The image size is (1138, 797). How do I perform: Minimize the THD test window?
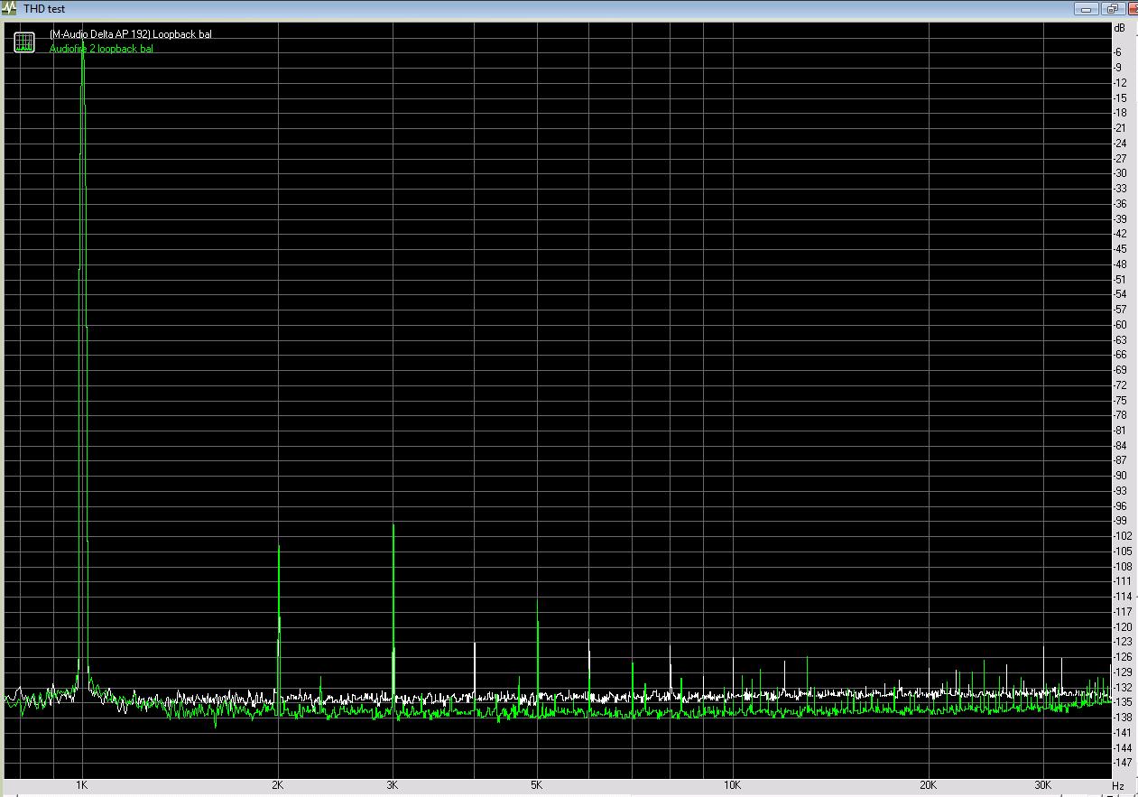[x=1086, y=9]
